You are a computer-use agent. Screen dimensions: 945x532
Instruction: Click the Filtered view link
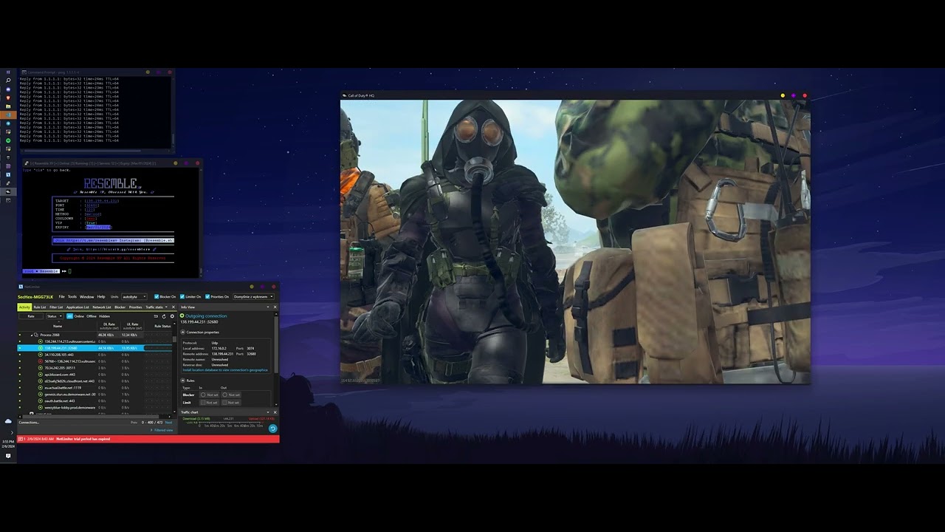coord(163,430)
